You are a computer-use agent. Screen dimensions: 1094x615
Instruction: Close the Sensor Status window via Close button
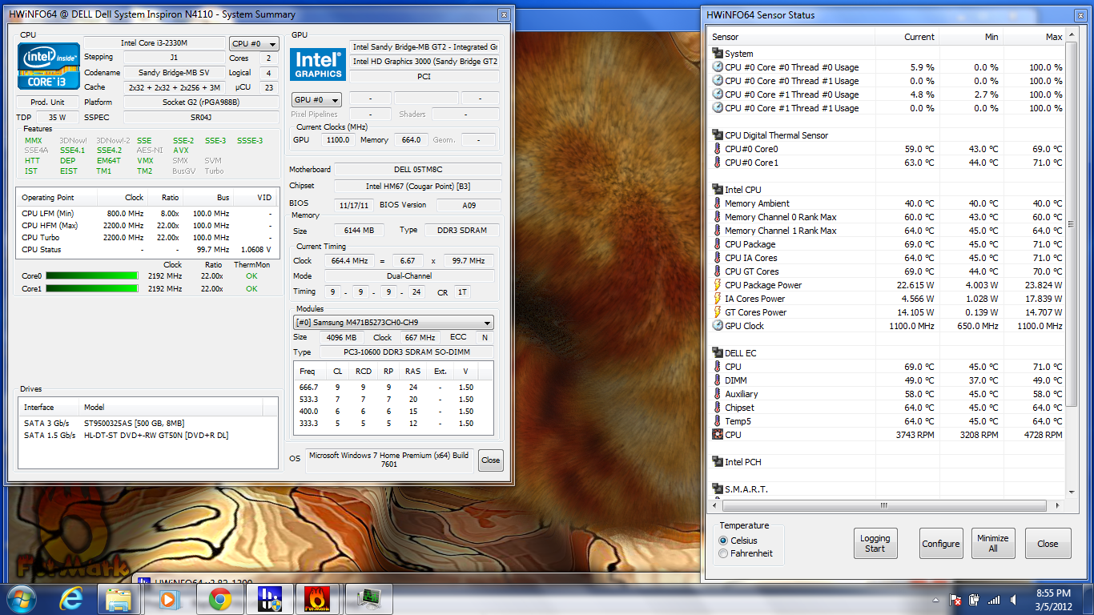tap(1047, 544)
